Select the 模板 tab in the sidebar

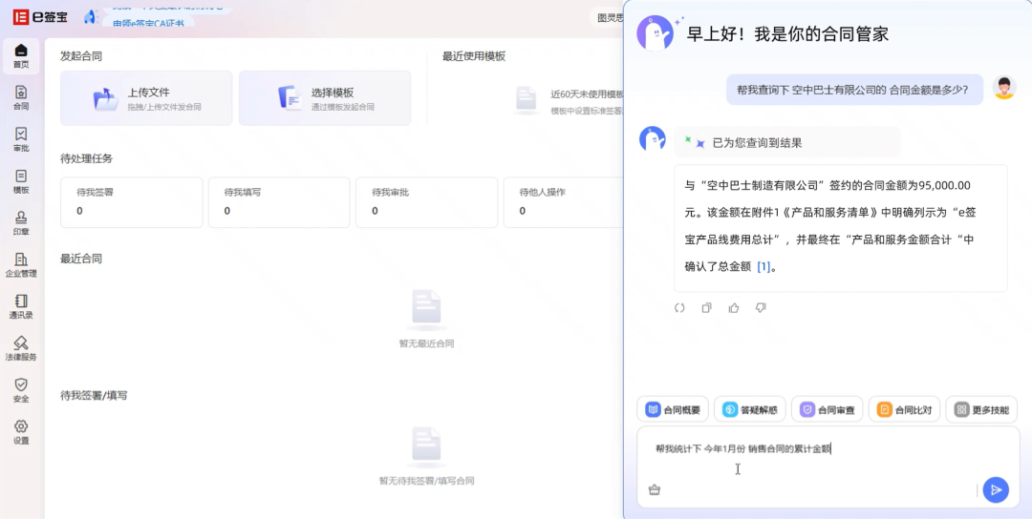[x=21, y=181]
